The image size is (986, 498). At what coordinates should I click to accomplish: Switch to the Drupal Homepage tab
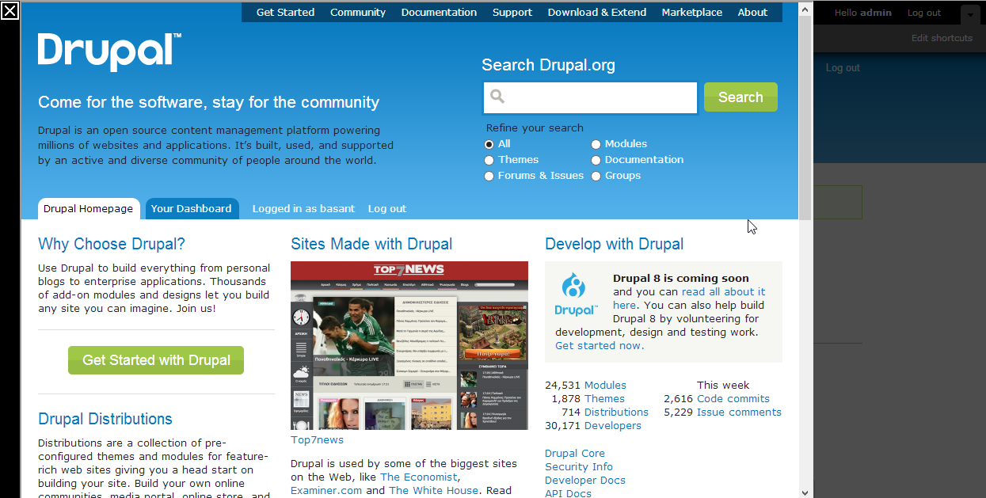click(89, 208)
